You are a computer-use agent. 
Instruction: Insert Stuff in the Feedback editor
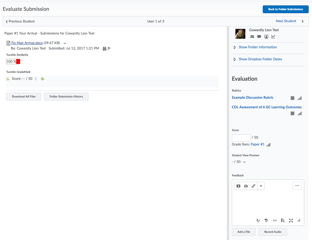click(238, 186)
